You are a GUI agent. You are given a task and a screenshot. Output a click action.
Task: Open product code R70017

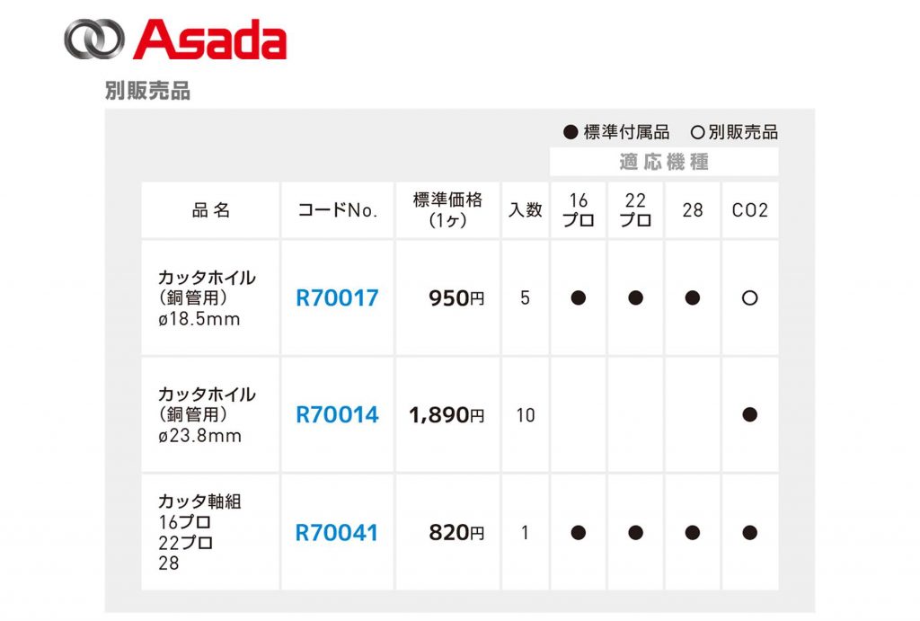[x=337, y=298]
